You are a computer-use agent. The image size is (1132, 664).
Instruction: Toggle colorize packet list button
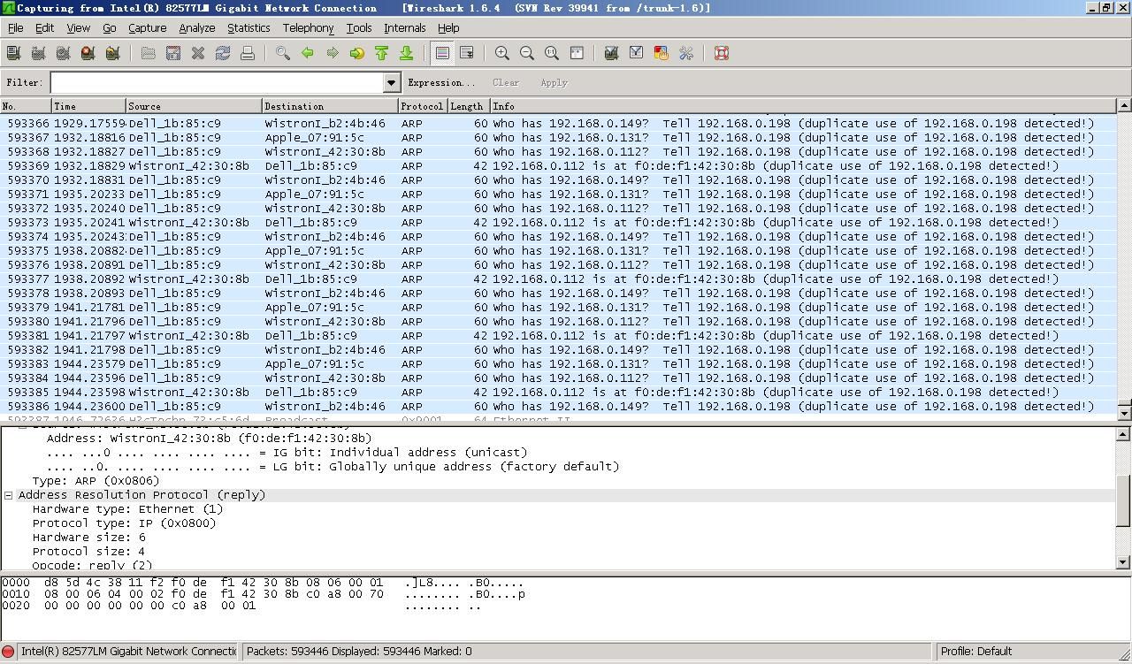coord(442,53)
